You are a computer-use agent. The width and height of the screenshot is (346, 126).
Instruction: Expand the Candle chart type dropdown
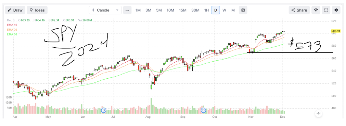click(105, 10)
